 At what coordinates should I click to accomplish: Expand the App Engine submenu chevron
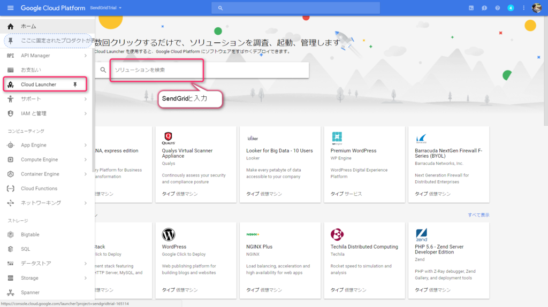click(85, 145)
